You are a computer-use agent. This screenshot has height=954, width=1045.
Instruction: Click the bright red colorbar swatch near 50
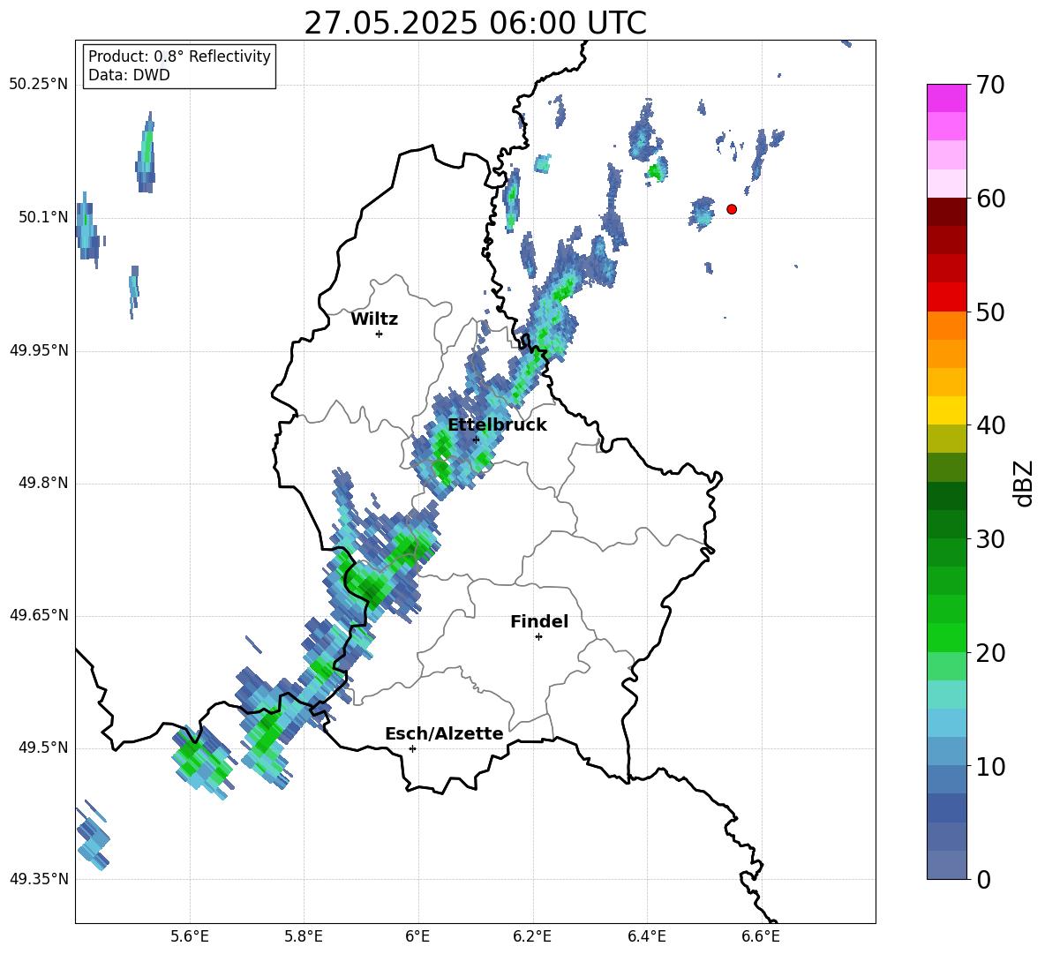coord(947,297)
